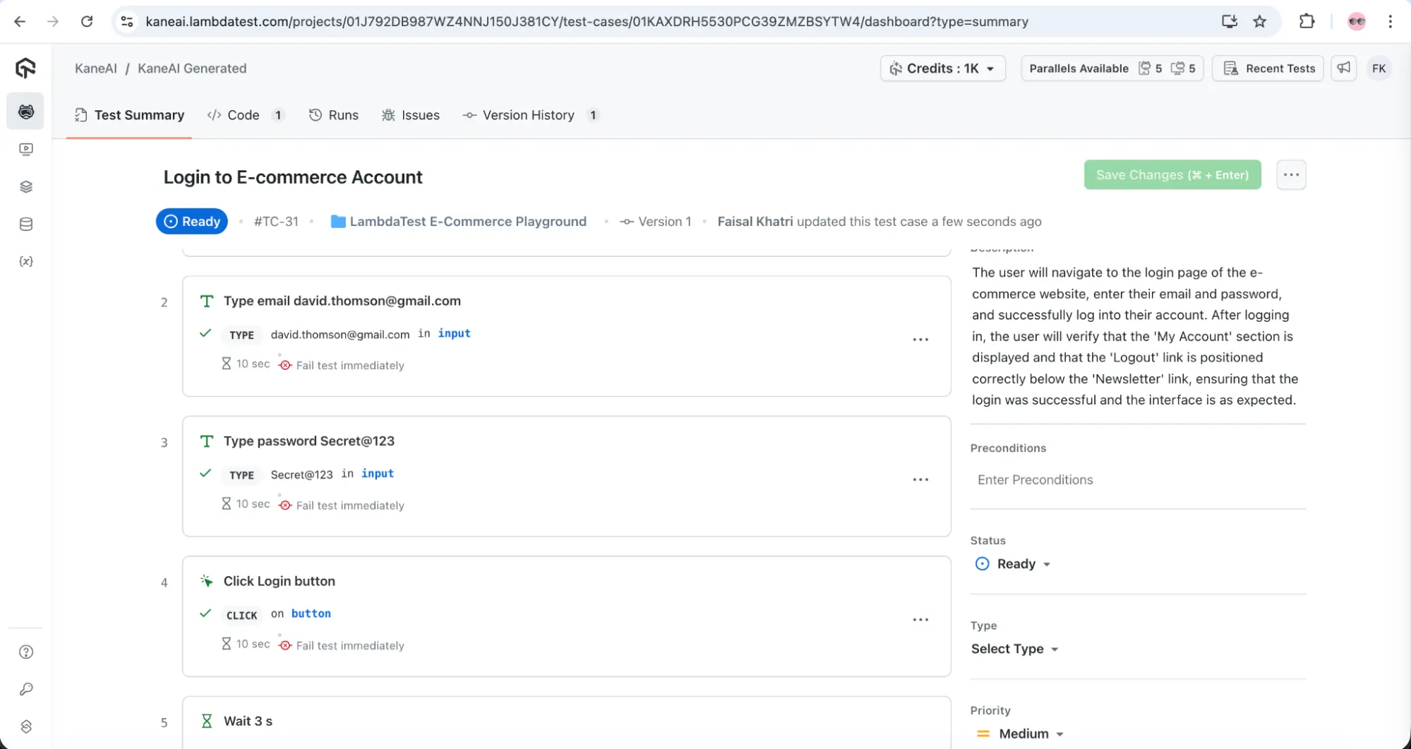Viewport: 1411px width, 749px height.
Task: Open the Version History tab
Action: click(x=527, y=115)
